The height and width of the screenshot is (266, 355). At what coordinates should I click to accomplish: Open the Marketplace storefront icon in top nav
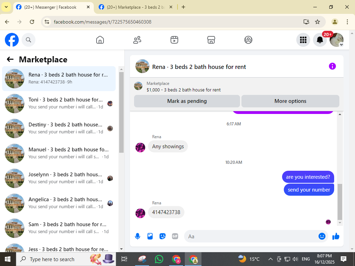pyautogui.click(x=211, y=40)
